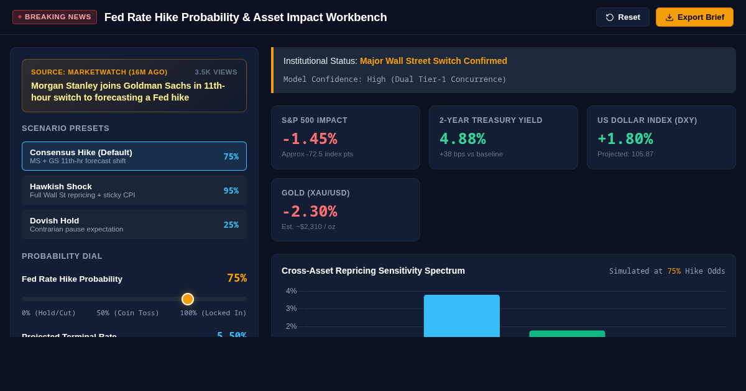Viewport: 746px width, 391px height.
Task: Click the workbench page title
Action: tap(246, 17)
